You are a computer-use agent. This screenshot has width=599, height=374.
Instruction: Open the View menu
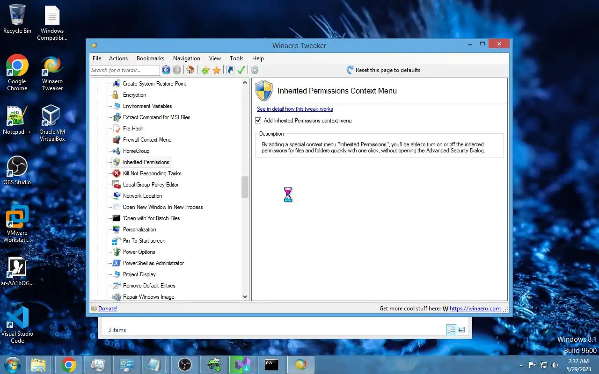(x=215, y=58)
